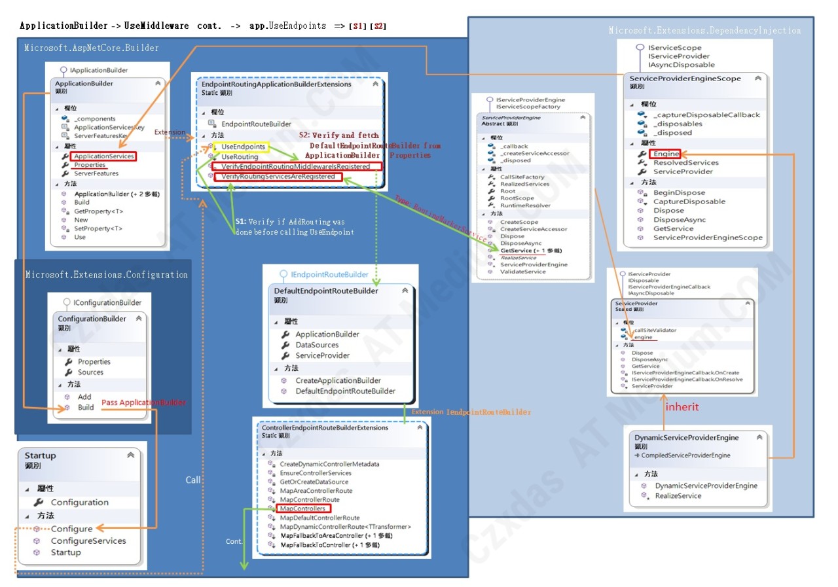The image size is (838, 587).
Task: Click the wrench icon beside DataSources property
Action: pos(285,345)
